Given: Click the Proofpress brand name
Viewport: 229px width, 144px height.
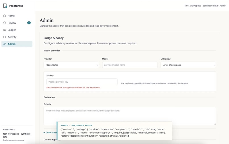Looking at the screenshot, I should point(16,6).
